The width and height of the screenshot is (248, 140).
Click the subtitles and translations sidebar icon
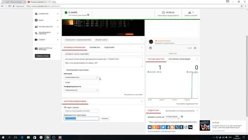pos(36,49)
